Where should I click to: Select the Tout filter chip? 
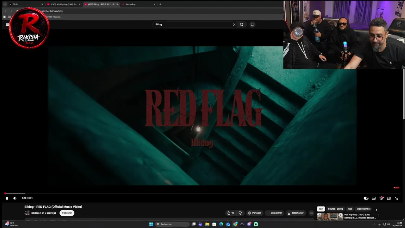321,209
